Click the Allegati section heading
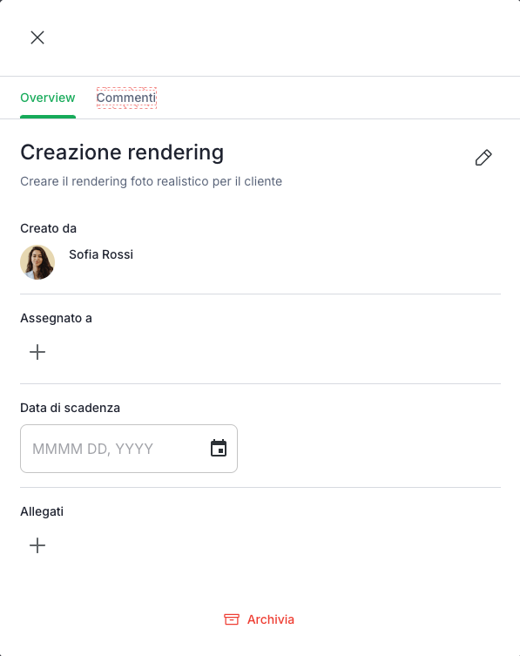 pyautogui.click(x=42, y=511)
